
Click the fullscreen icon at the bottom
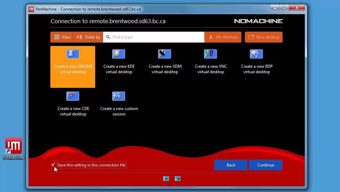point(166,178)
